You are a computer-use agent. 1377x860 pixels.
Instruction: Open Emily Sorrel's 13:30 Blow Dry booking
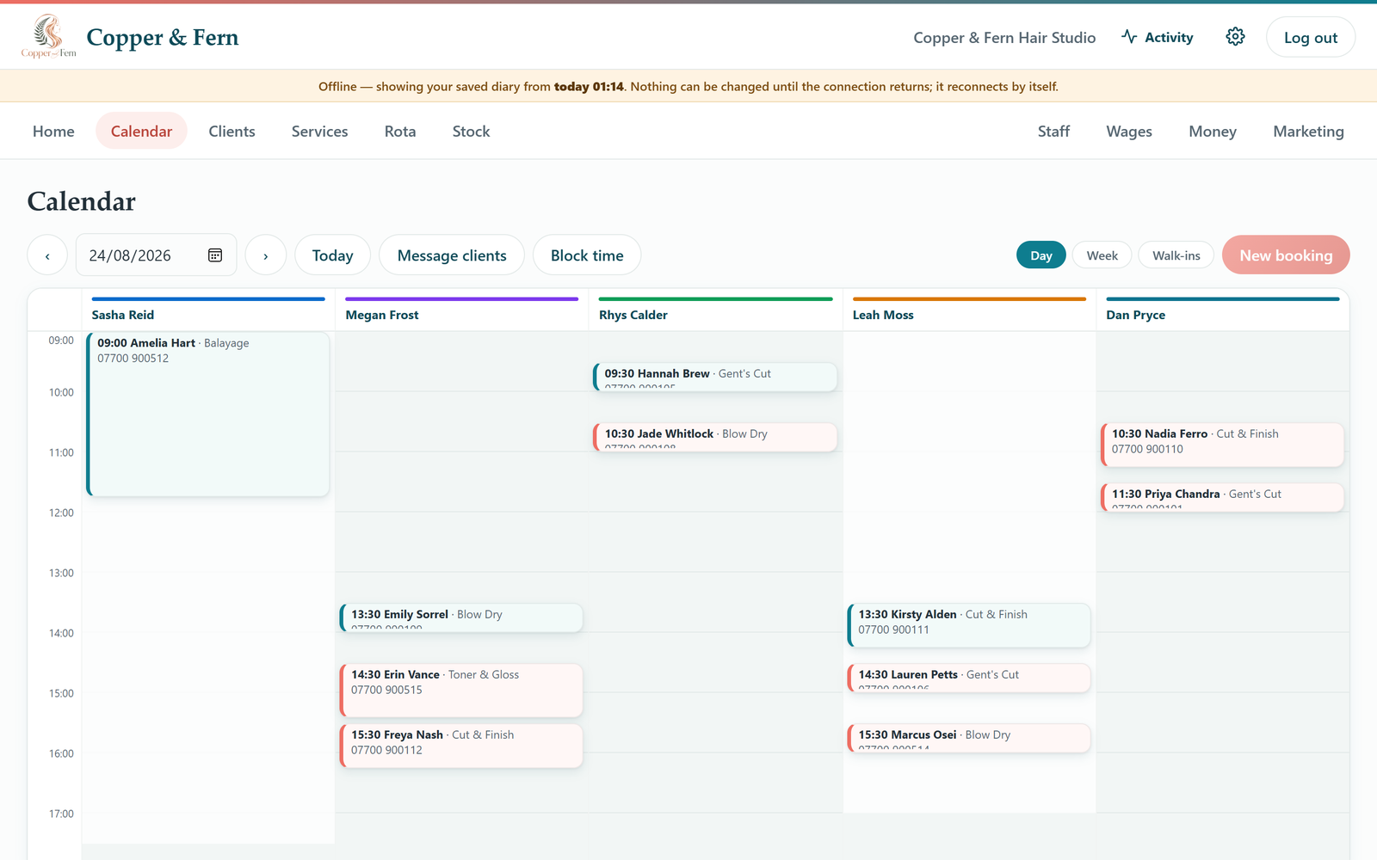click(x=461, y=617)
